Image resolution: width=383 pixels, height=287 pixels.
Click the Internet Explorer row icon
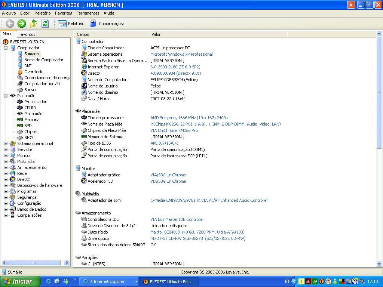tap(84, 67)
